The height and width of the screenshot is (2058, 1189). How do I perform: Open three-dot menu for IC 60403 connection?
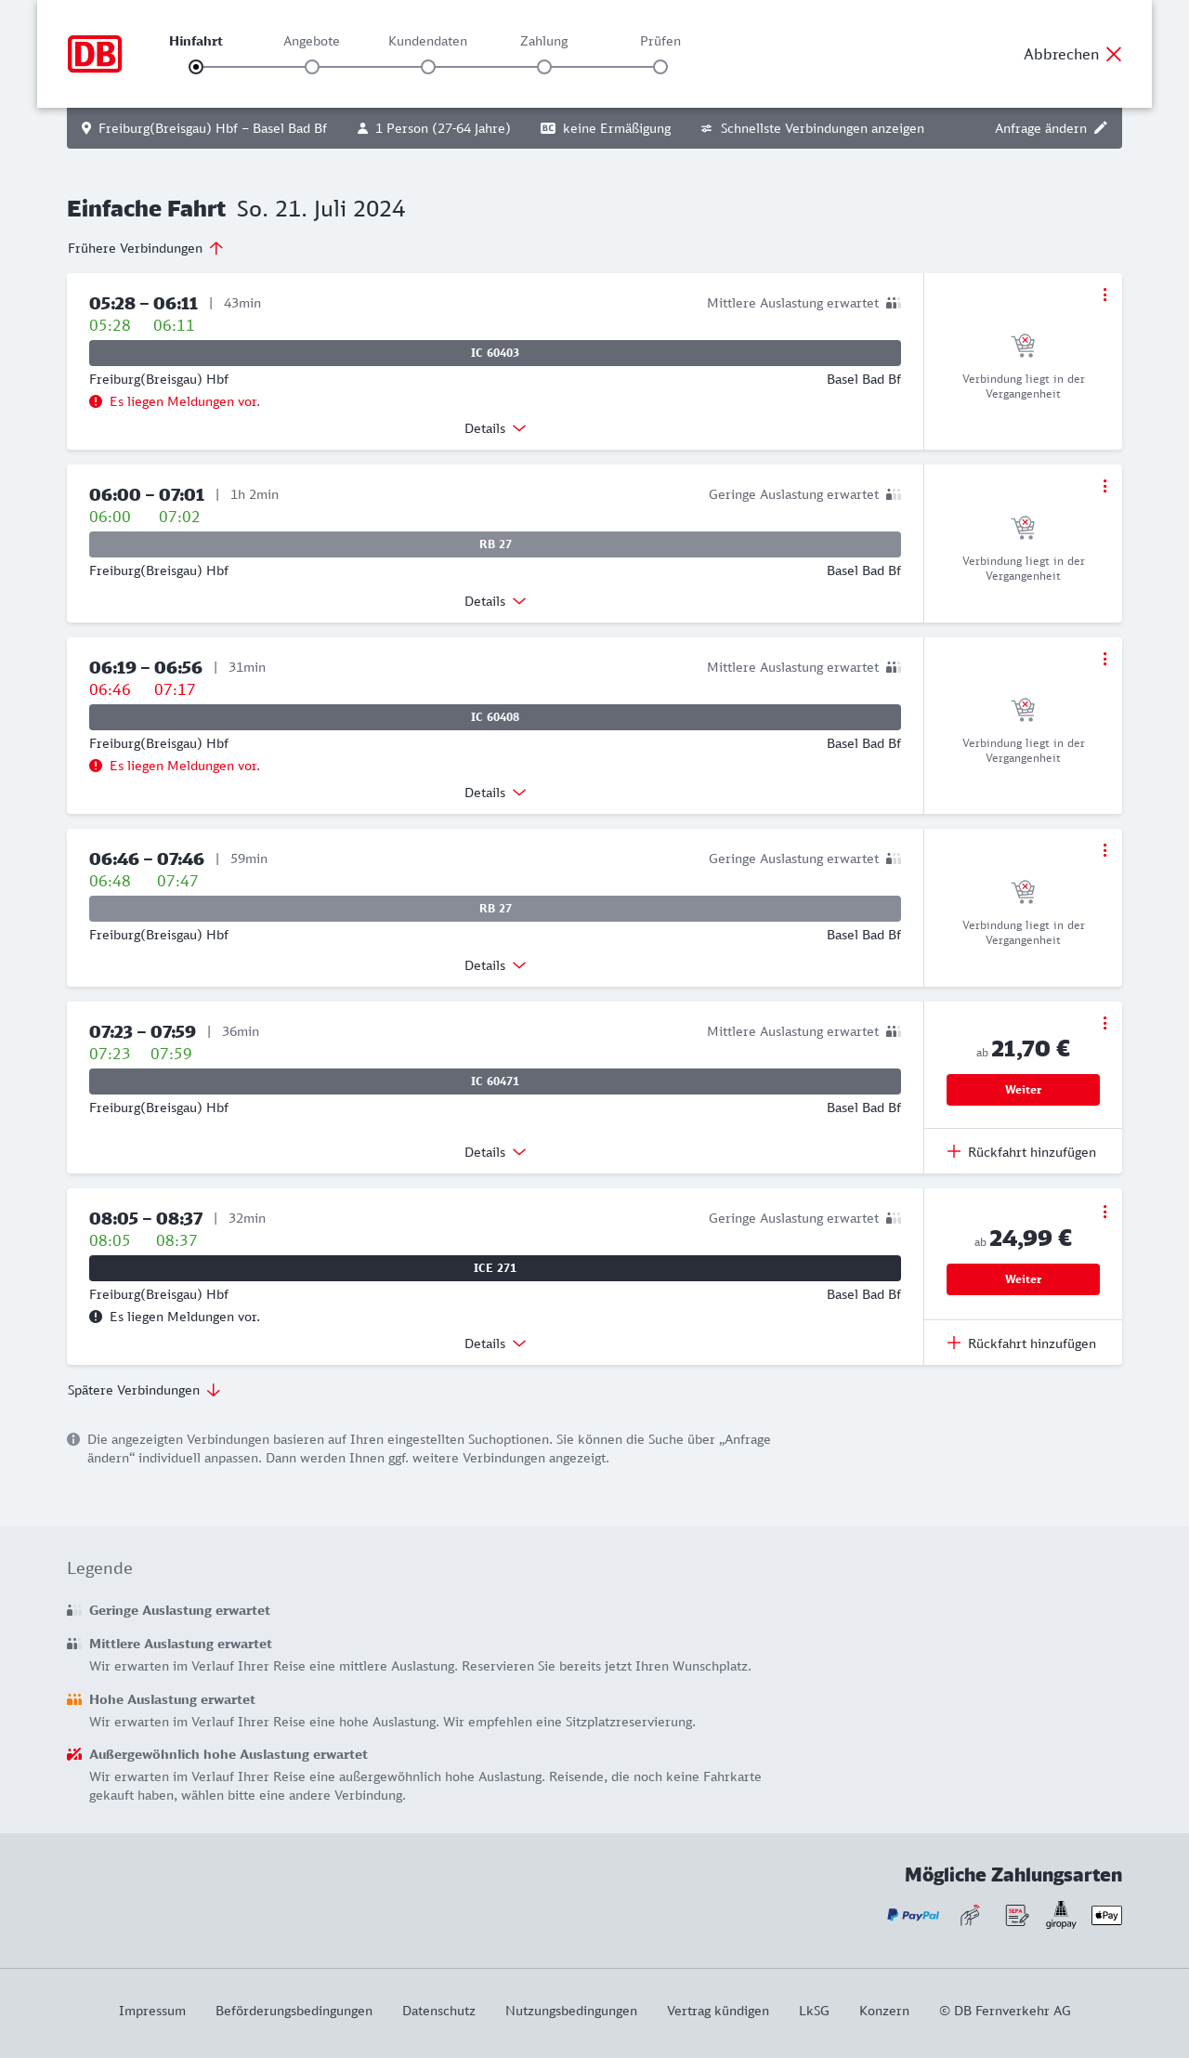(x=1104, y=295)
